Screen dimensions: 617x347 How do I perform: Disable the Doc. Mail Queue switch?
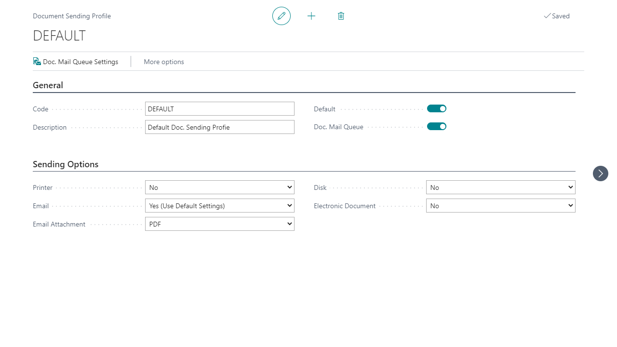point(436,127)
